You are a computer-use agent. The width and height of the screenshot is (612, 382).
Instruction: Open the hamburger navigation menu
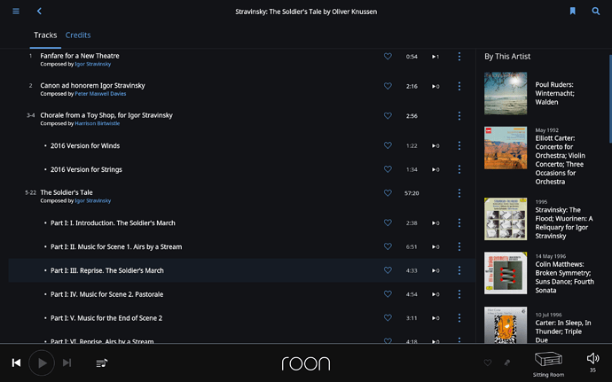[16, 12]
